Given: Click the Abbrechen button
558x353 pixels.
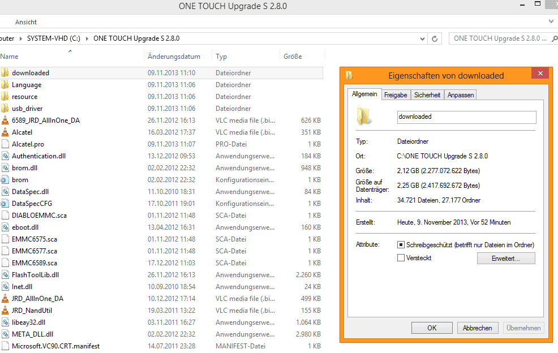Looking at the screenshot, I should click(x=478, y=328).
